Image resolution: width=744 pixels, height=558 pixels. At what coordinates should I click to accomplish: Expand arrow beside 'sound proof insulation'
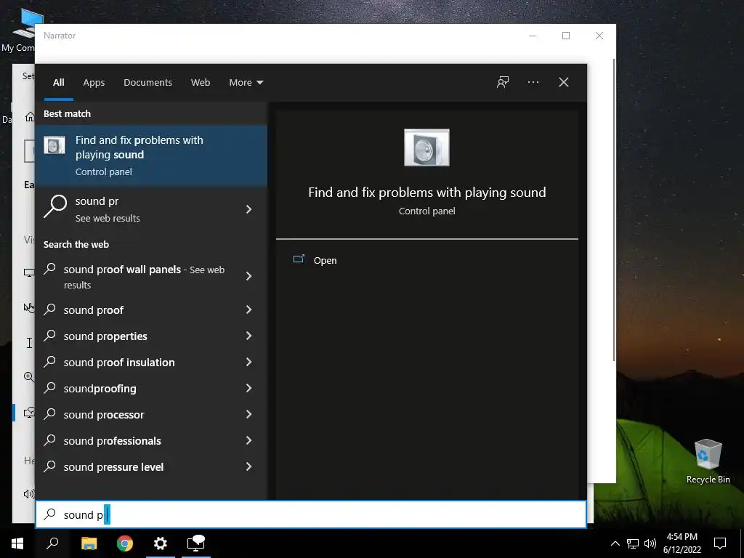coord(248,362)
